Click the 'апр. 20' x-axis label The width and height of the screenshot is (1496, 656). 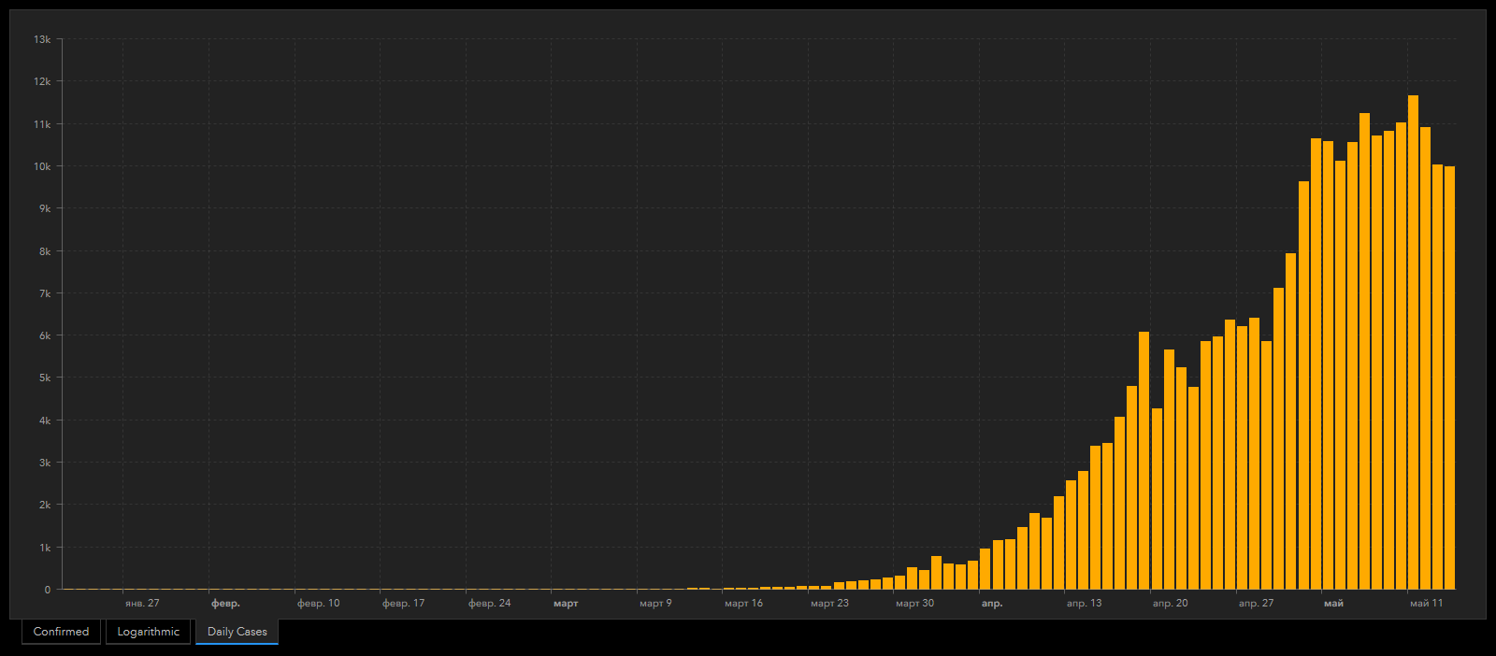[x=1170, y=604]
